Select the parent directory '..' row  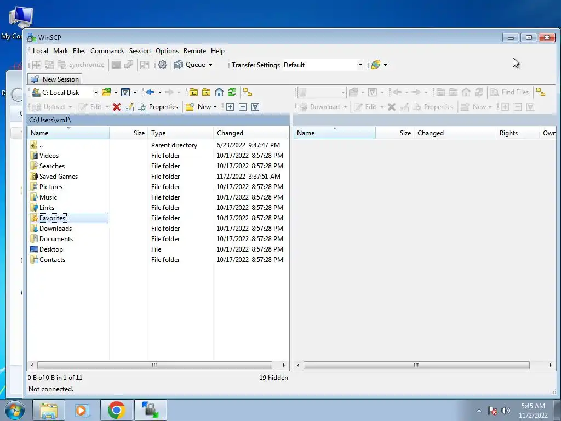158,145
